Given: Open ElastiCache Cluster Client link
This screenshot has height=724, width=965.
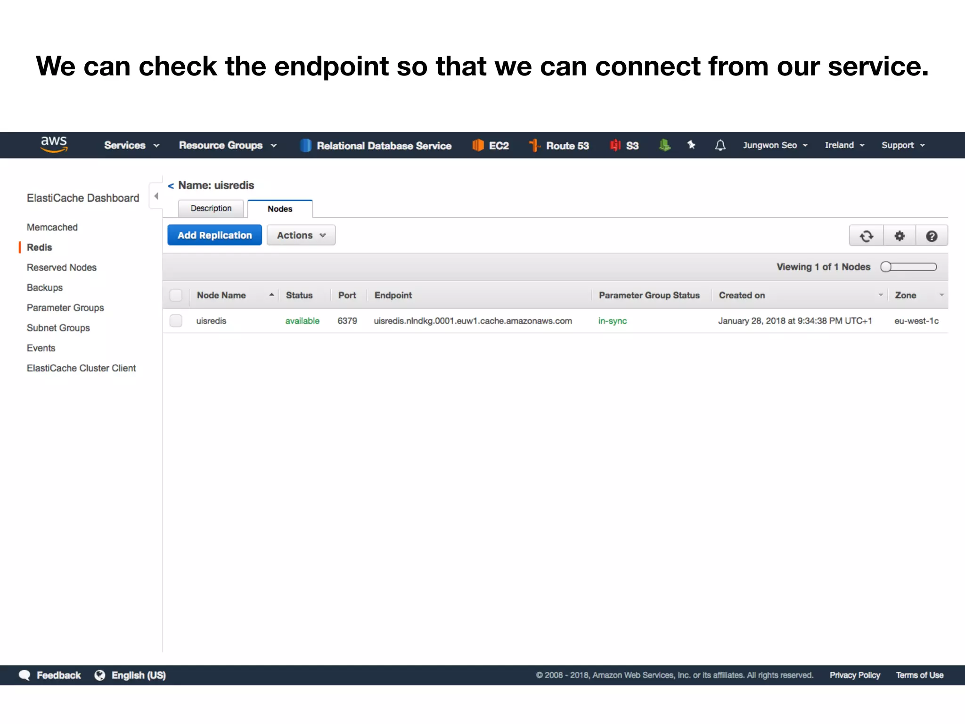Looking at the screenshot, I should [x=82, y=368].
